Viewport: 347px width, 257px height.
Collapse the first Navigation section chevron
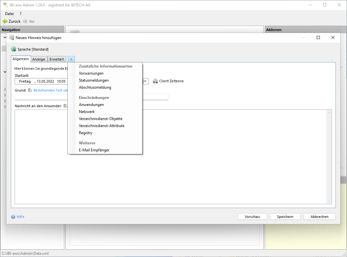(5, 37)
